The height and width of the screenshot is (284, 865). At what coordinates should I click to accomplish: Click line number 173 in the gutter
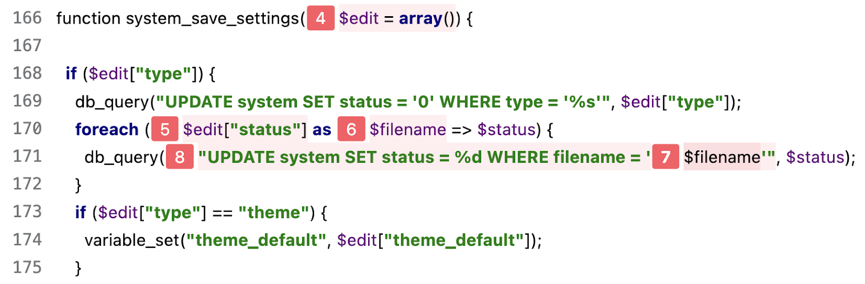pyautogui.click(x=27, y=212)
